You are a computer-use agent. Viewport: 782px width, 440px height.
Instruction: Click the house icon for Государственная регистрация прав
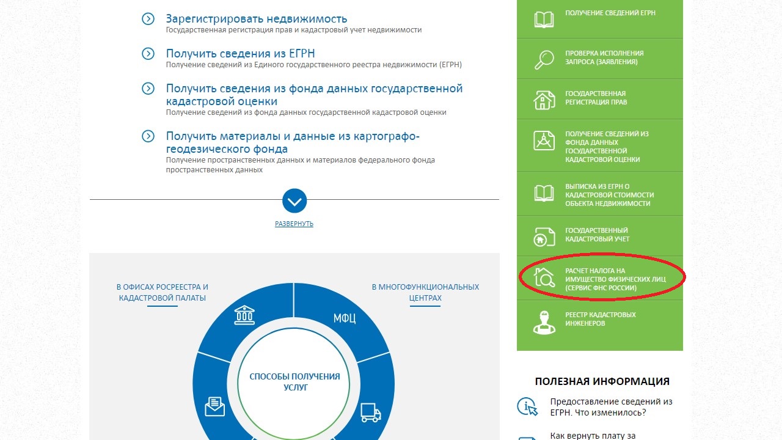[544, 99]
